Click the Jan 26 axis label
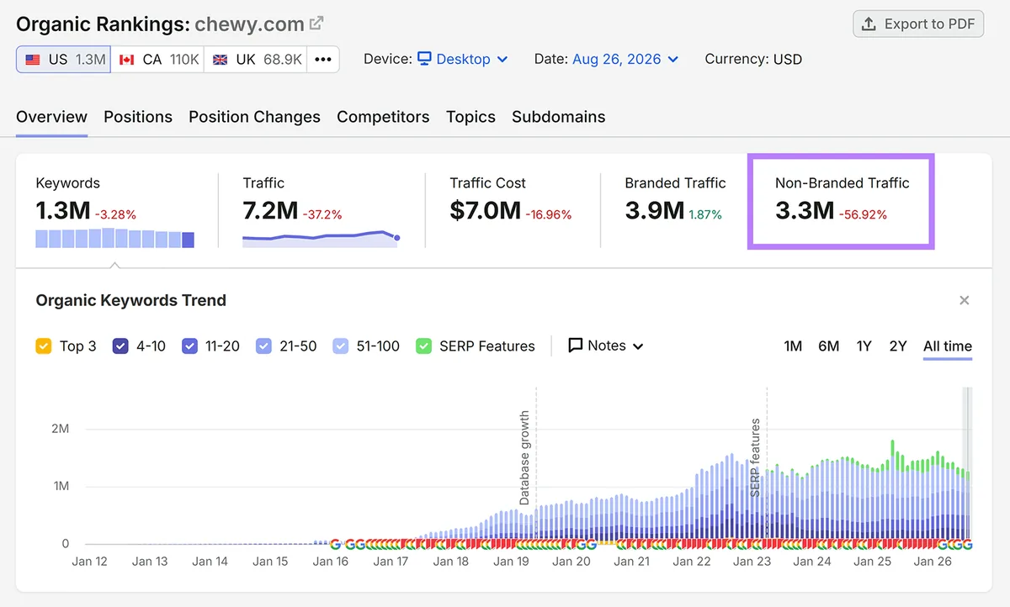The height and width of the screenshot is (607, 1010). 933,562
